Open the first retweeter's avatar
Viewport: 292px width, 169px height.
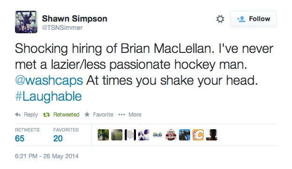tap(103, 135)
